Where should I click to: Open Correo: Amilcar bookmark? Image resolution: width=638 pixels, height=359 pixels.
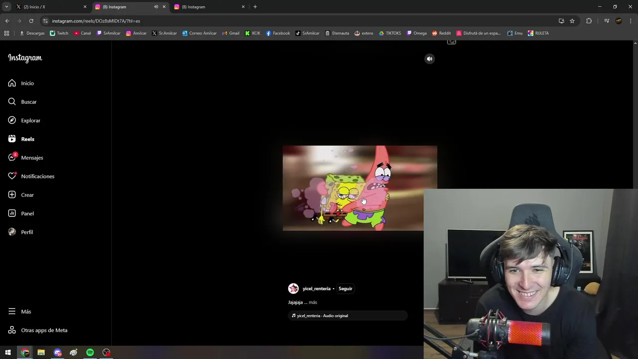coord(199,33)
